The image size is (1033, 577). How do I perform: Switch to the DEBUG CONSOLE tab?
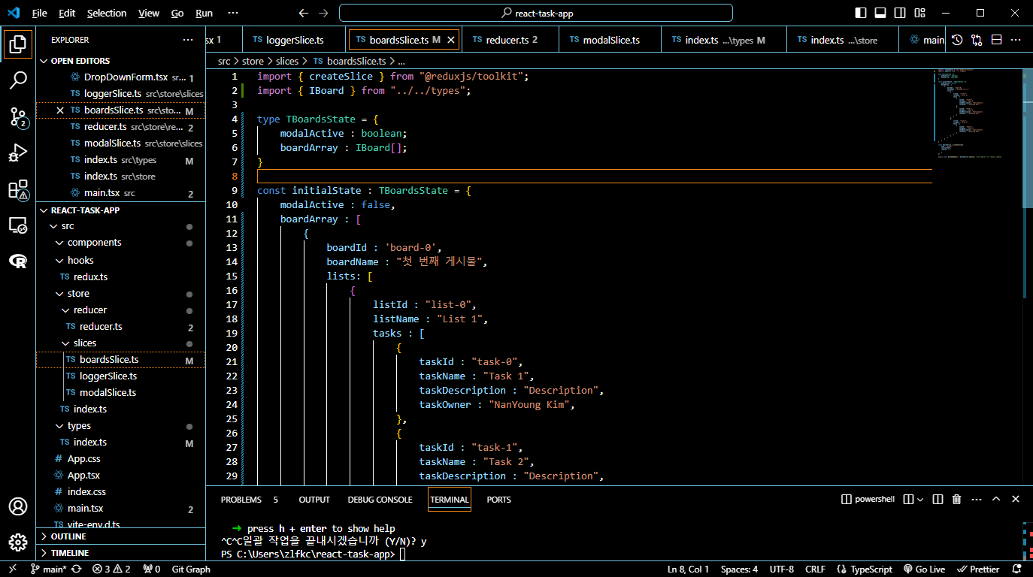pos(380,500)
